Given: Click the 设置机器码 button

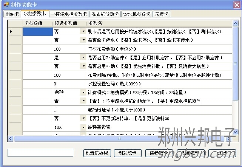Looking at the screenshot, I should [97, 153].
